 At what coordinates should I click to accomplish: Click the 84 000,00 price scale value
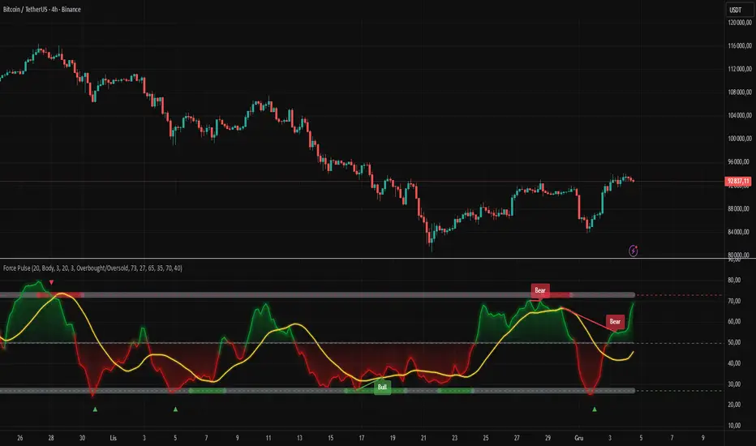click(x=740, y=232)
